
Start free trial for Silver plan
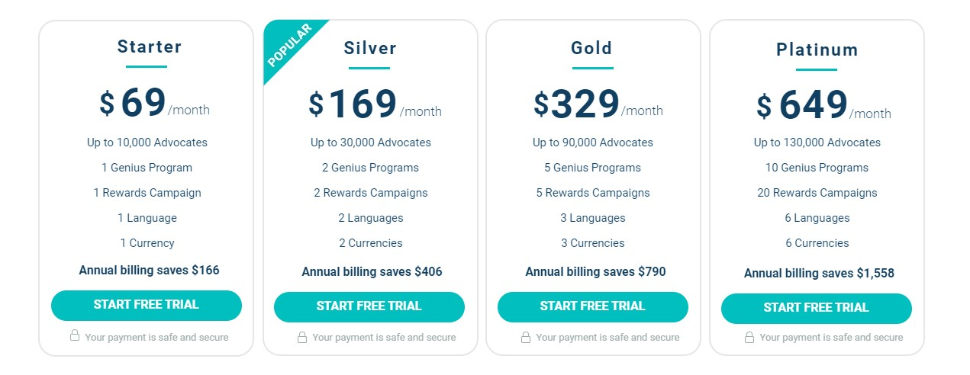(369, 306)
